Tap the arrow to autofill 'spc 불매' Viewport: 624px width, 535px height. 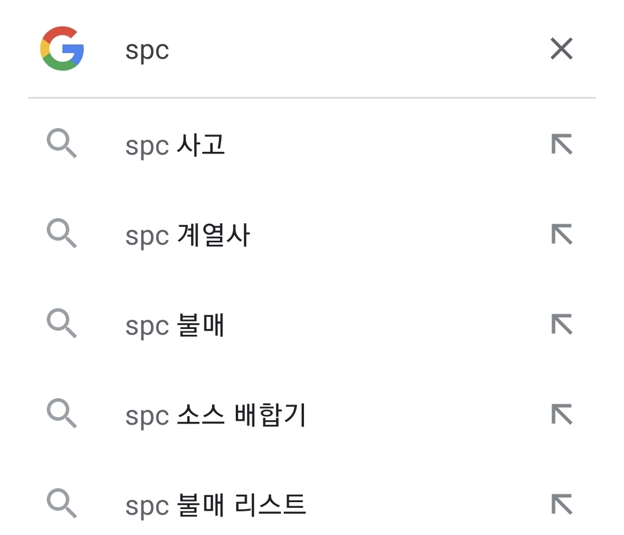561,324
